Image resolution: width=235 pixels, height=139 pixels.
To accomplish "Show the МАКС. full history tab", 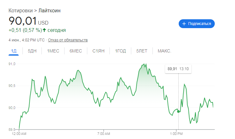I will click(x=164, y=51).
